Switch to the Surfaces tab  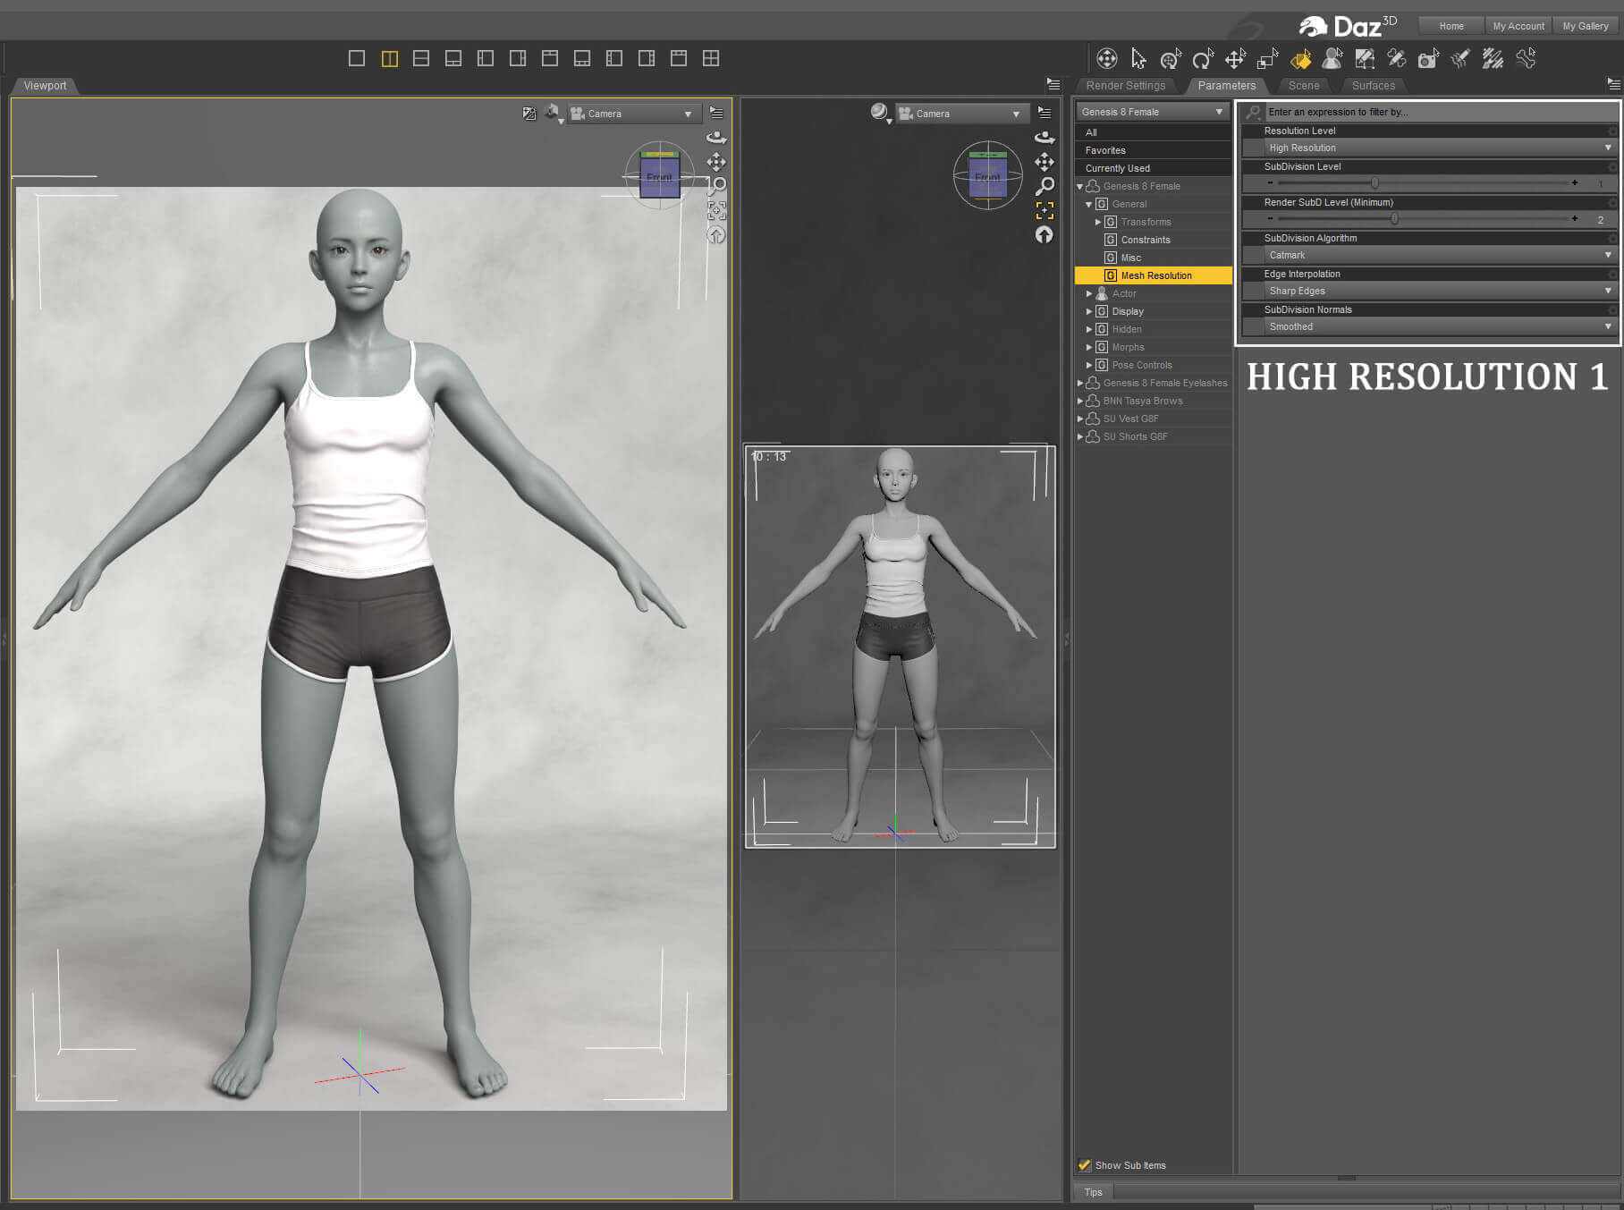click(x=1374, y=86)
